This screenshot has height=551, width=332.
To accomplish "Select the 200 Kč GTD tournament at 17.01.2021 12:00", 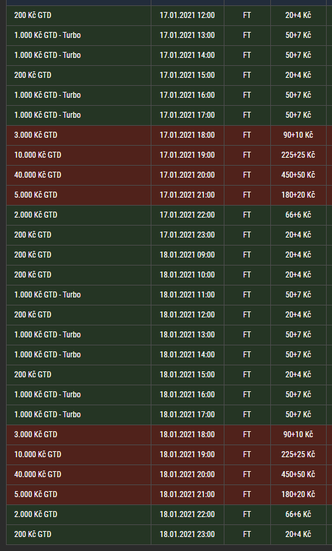I will coord(33,15).
